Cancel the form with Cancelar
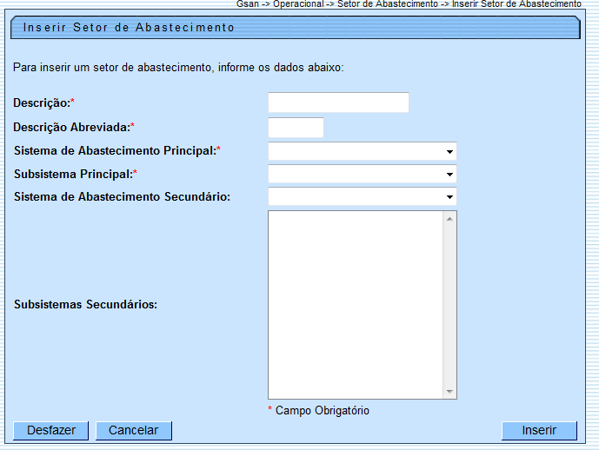Viewport: 599px width, 450px height. pyautogui.click(x=134, y=430)
